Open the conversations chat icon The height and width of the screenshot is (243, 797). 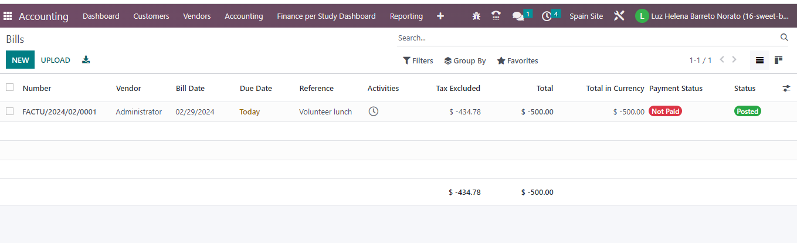[x=518, y=16]
